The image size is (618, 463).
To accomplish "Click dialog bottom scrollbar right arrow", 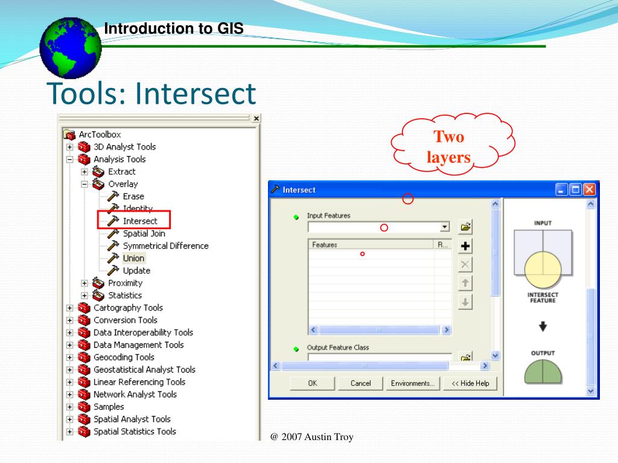I will pyautogui.click(x=485, y=366).
